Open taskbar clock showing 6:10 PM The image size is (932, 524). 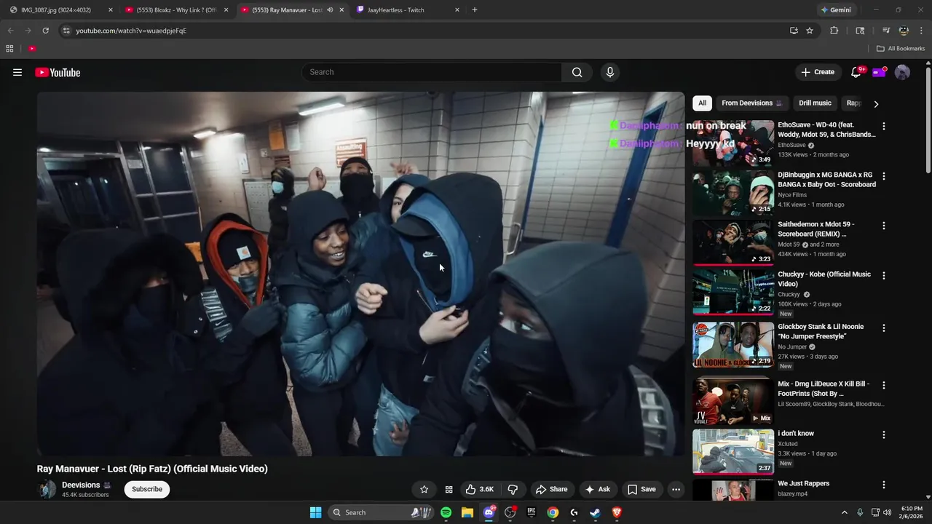[912, 512]
